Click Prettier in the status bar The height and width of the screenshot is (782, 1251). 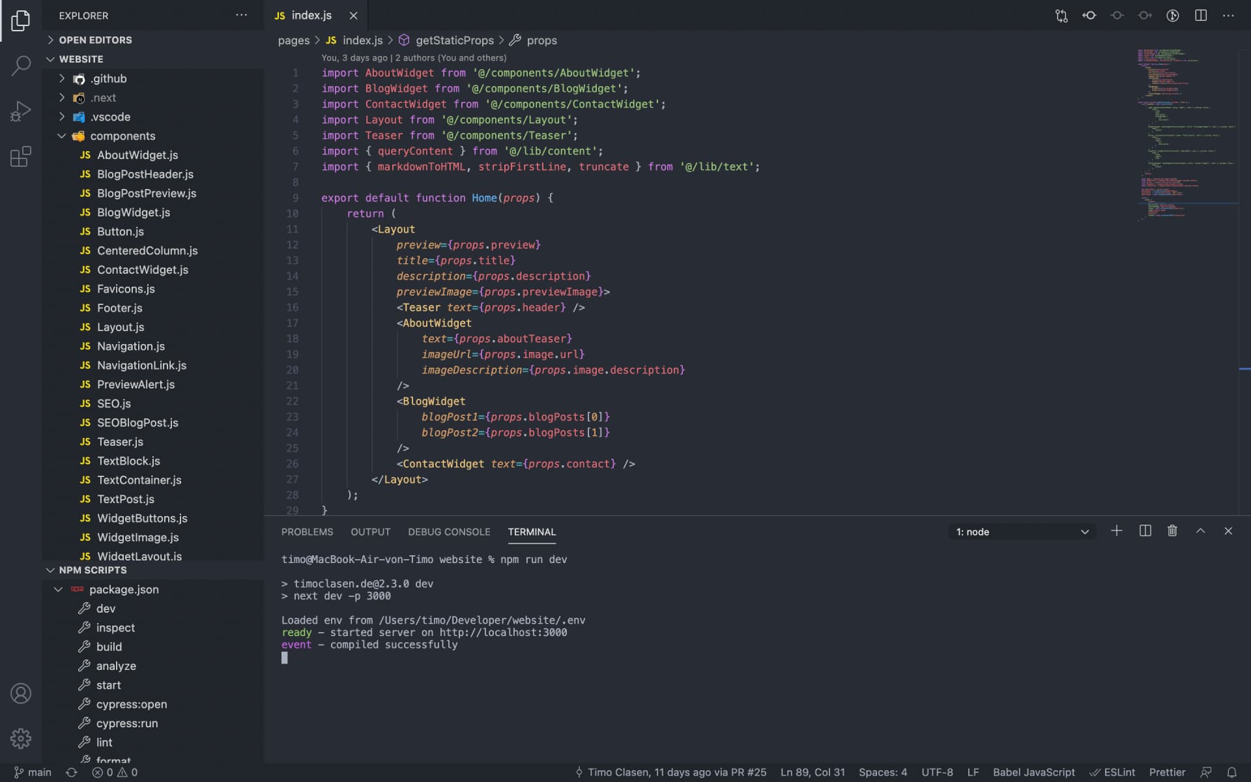(x=1166, y=772)
